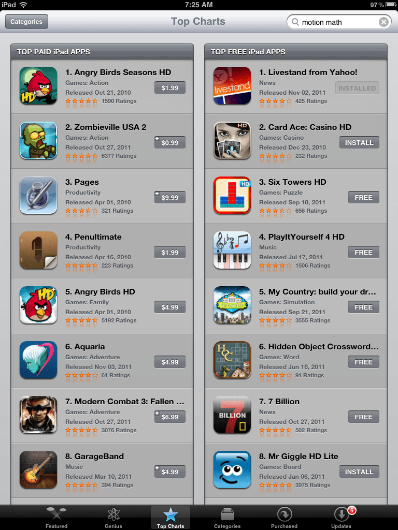
Task: Install Card Ace: Casino HD
Action: 359,143
